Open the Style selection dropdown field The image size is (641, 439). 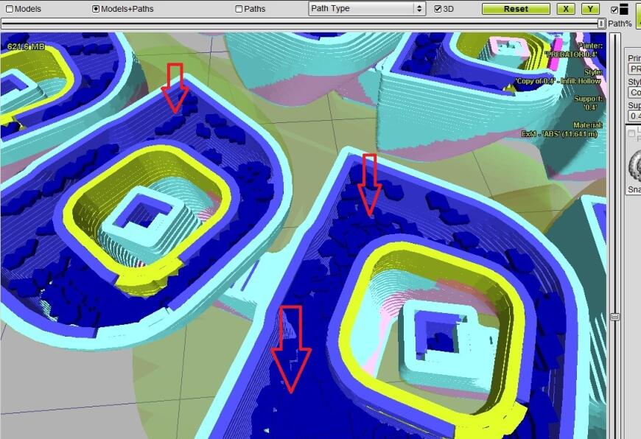click(x=634, y=92)
